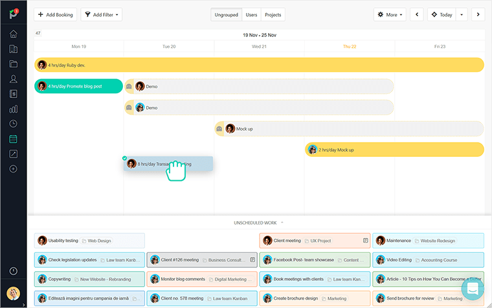Open the More dropdown menu
Image resolution: width=492 pixels, height=308 pixels.
(x=390, y=14)
